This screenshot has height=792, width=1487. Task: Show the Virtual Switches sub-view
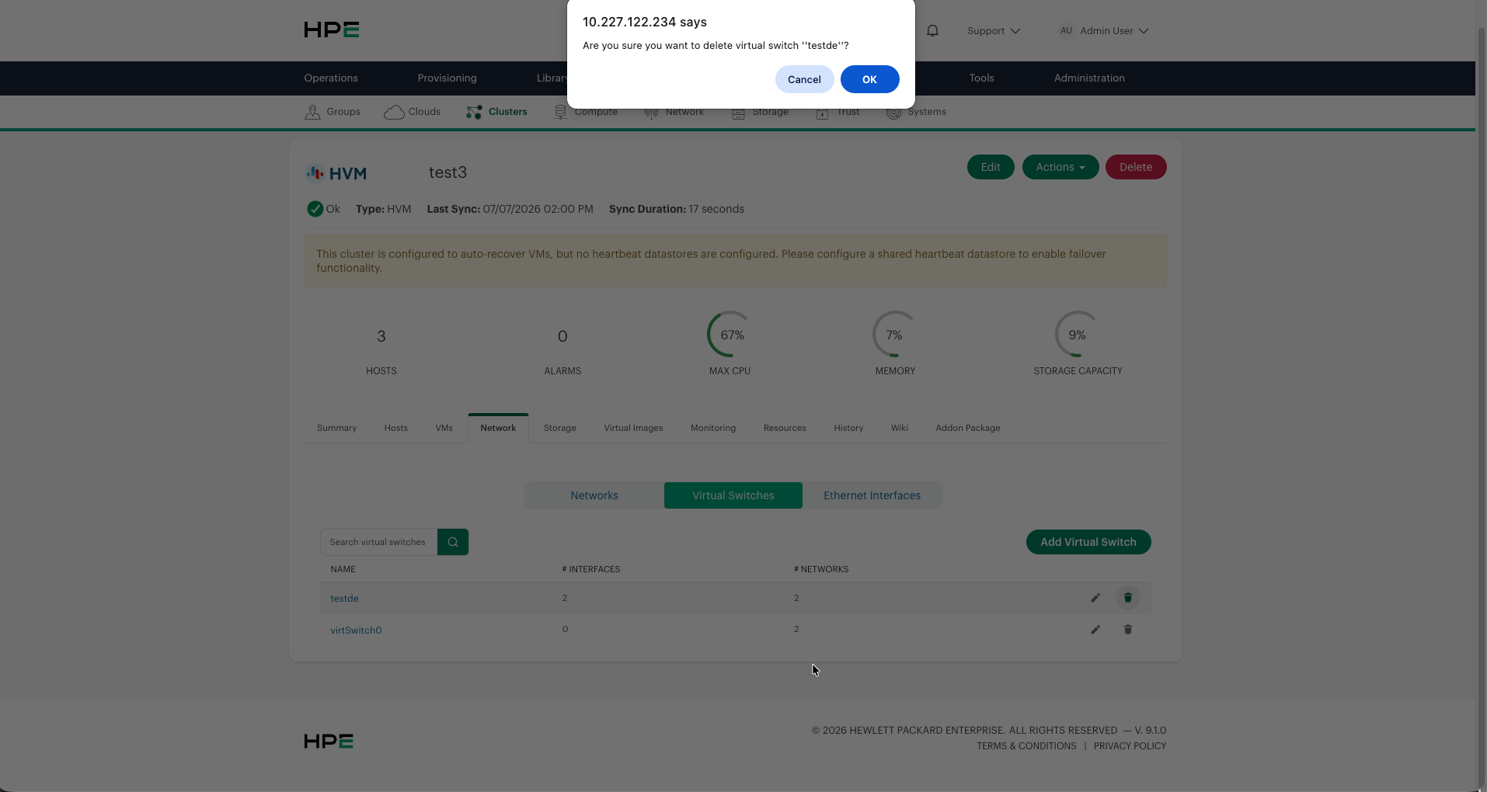coord(733,495)
